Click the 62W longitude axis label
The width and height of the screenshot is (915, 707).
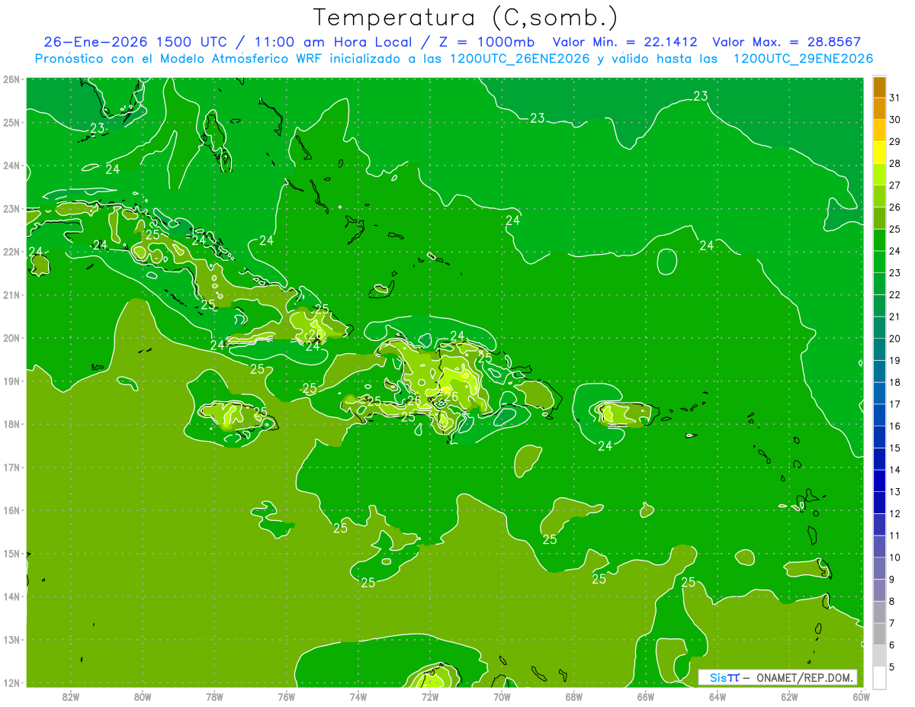(789, 696)
